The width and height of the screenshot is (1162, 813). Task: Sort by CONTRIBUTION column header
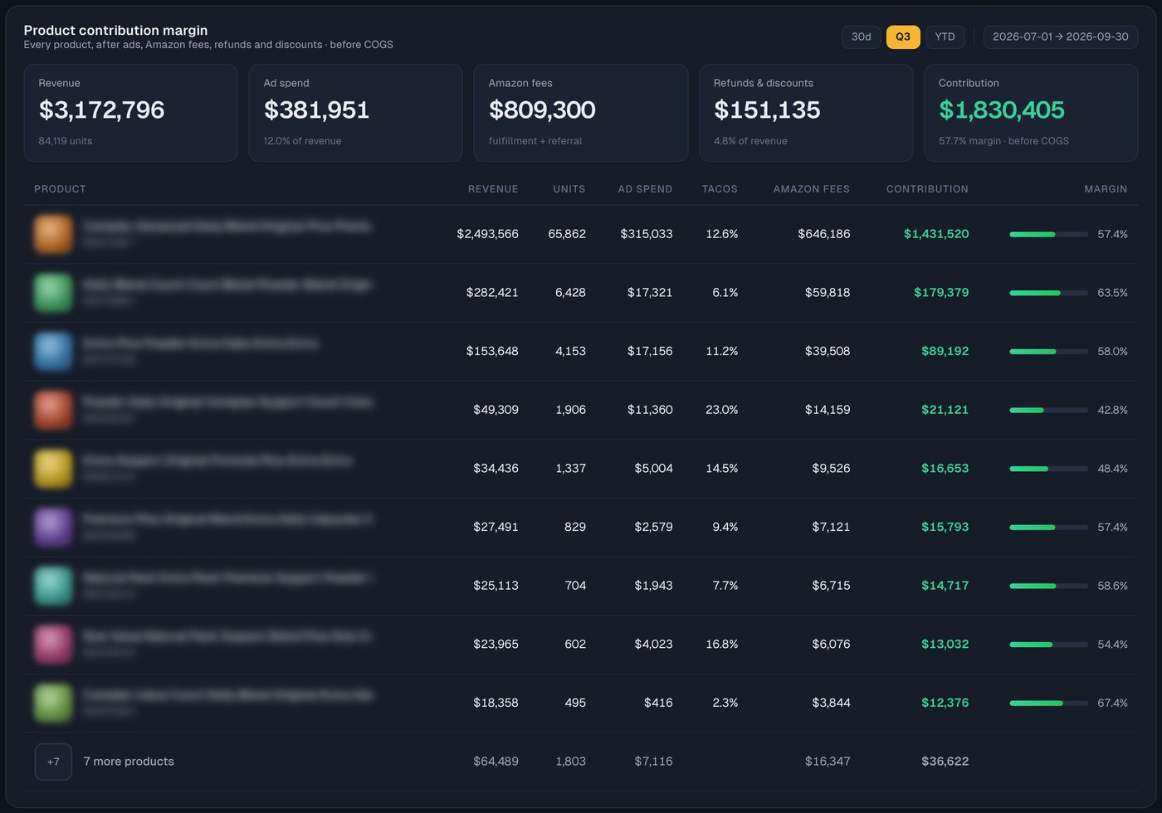point(927,189)
